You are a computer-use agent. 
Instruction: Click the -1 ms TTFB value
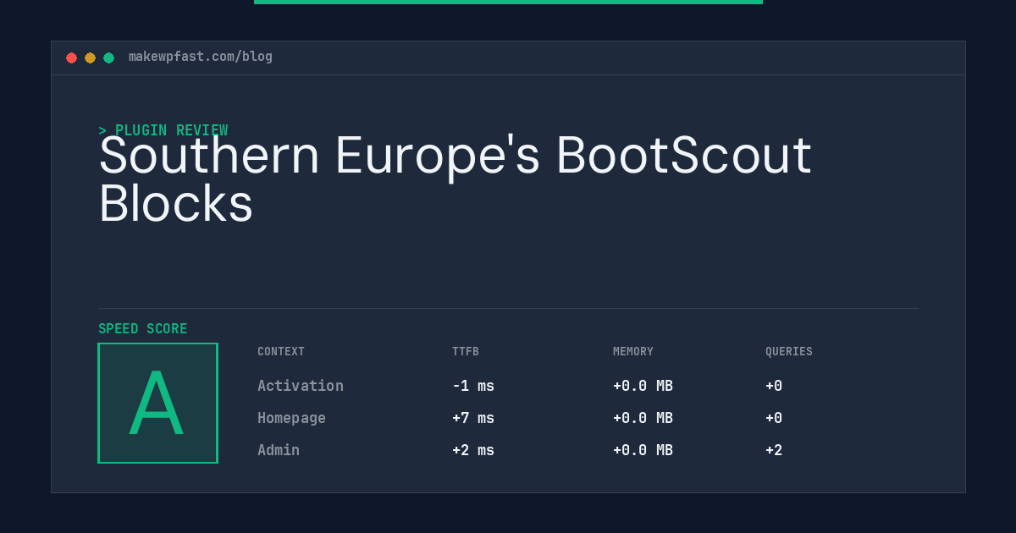point(473,386)
